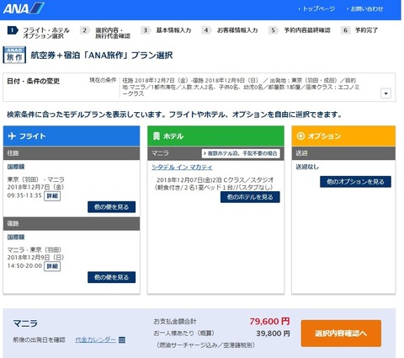Click マニラ - 東京（羽田）route text
This screenshot has height=358, width=404.
tap(35, 249)
